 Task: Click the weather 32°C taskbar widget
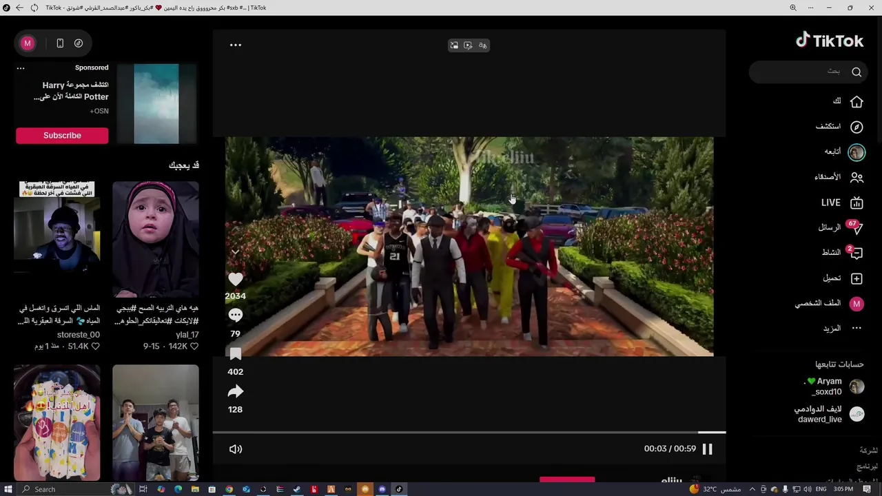point(715,489)
